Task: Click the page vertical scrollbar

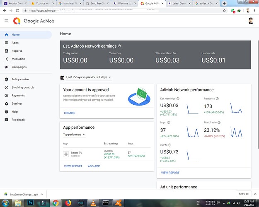Action: click(x=258, y=94)
